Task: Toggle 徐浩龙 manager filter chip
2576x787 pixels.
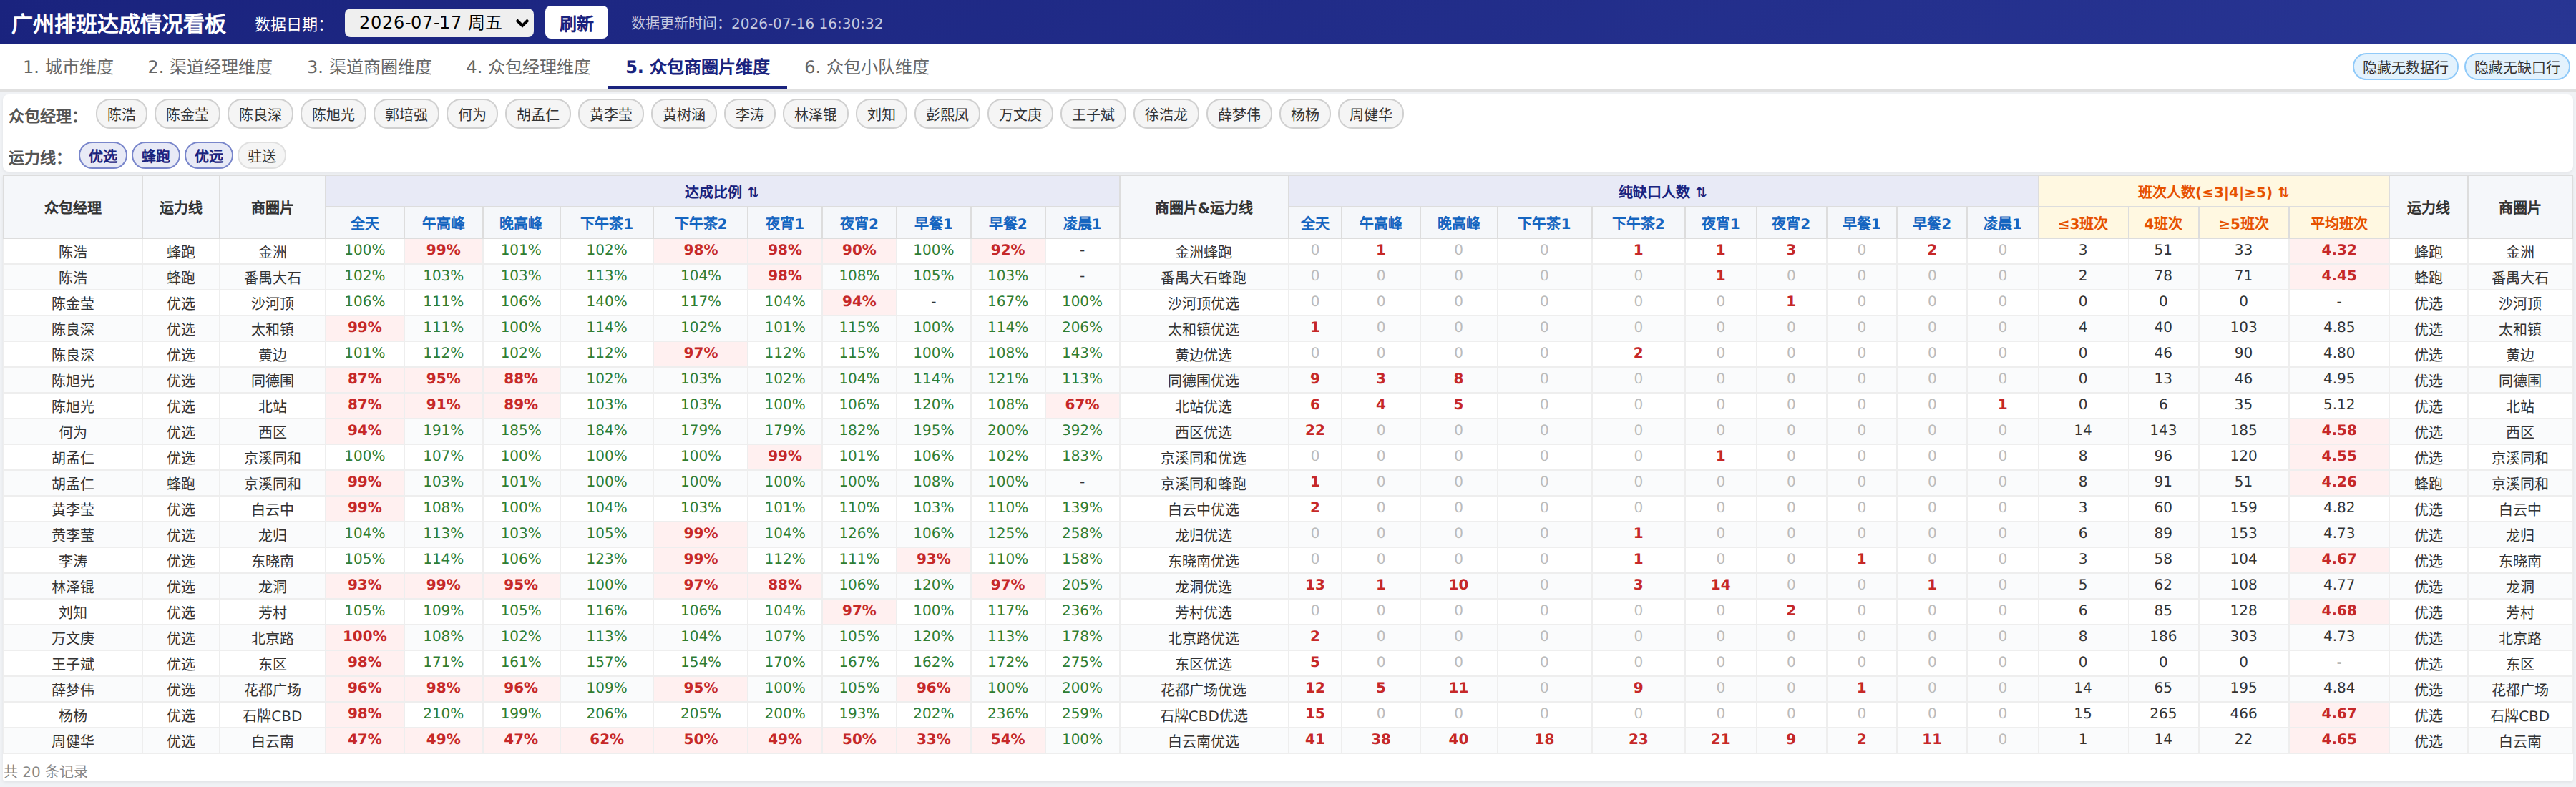Action: [x=1166, y=115]
